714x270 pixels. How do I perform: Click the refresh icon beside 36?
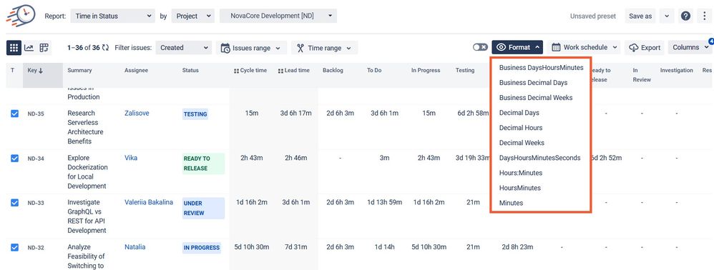click(106, 48)
